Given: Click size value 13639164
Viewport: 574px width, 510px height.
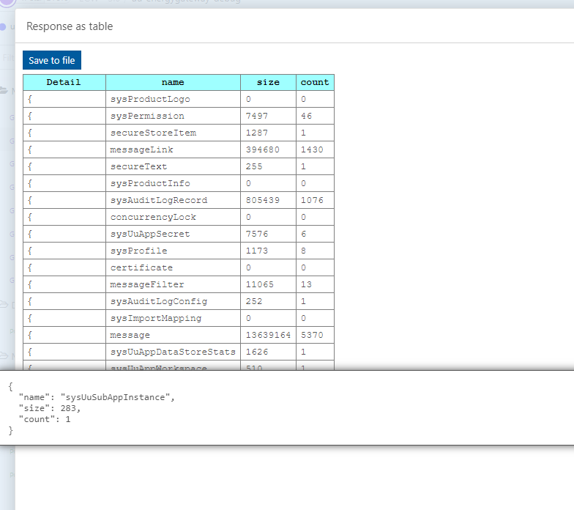Looking at the screenshot, I should pyautogui.click(x=268, y=335).
